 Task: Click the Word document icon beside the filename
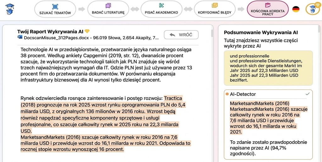click(x=20, y=37)
